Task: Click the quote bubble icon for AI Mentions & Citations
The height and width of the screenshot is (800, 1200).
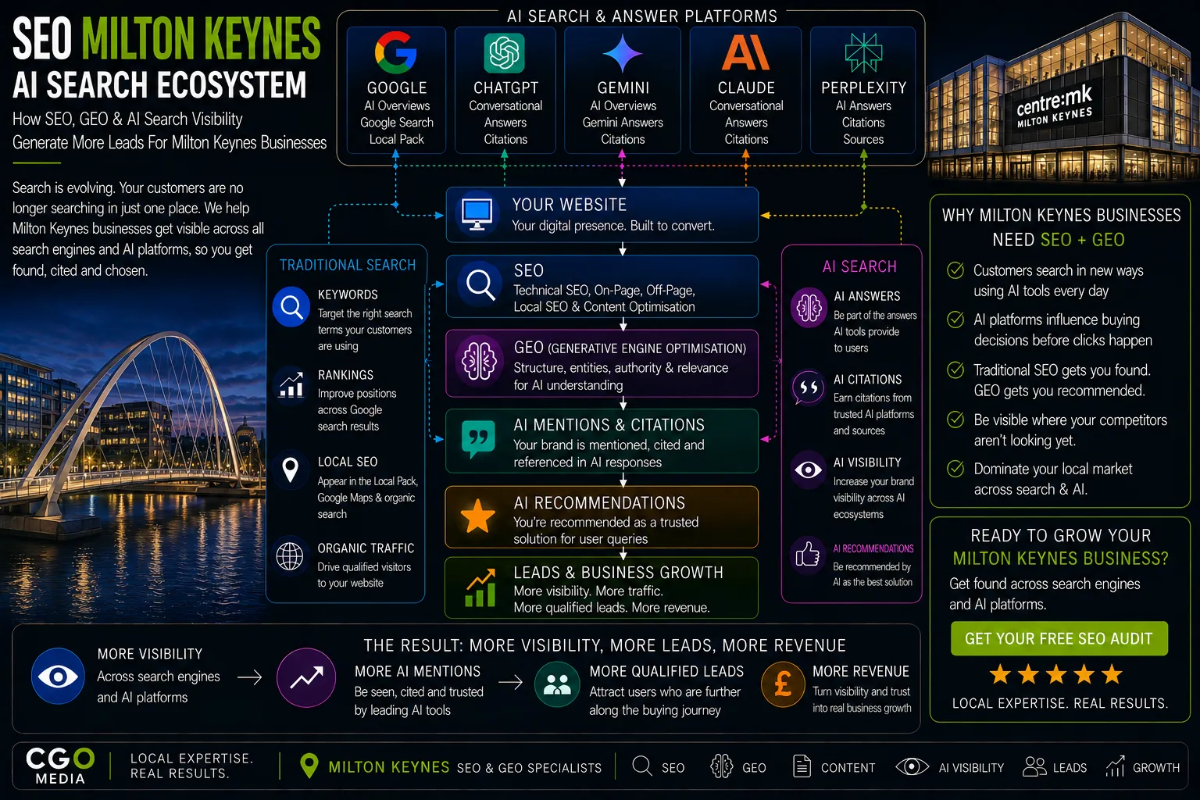Action: click(478, 440)
